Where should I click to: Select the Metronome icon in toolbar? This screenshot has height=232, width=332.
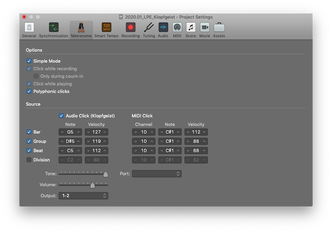pyautogui.click(x=81, y=27)
